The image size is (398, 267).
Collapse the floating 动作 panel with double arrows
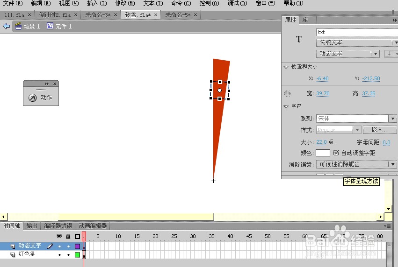[x=47, y=84]
